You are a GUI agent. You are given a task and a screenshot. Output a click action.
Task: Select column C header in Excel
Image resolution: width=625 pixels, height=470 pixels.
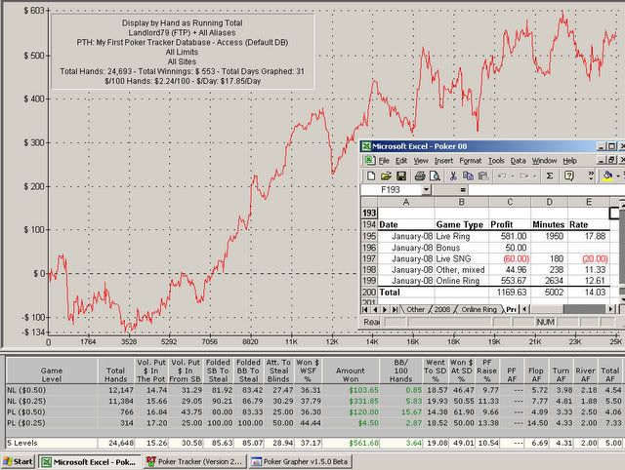tap(510, 202)
